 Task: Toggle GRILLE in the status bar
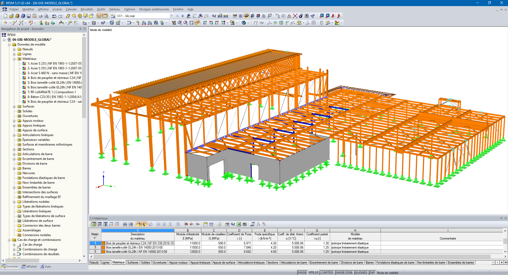[x=313, y=273]
